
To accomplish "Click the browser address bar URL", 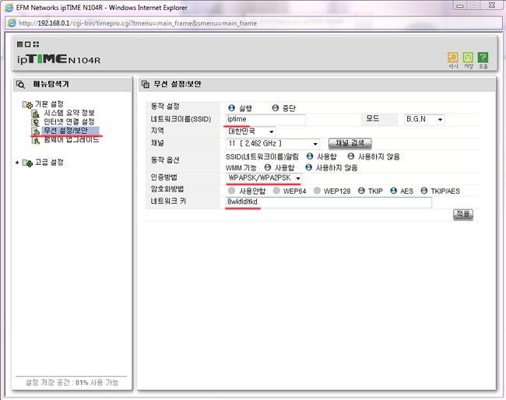I will coord(138,23).
